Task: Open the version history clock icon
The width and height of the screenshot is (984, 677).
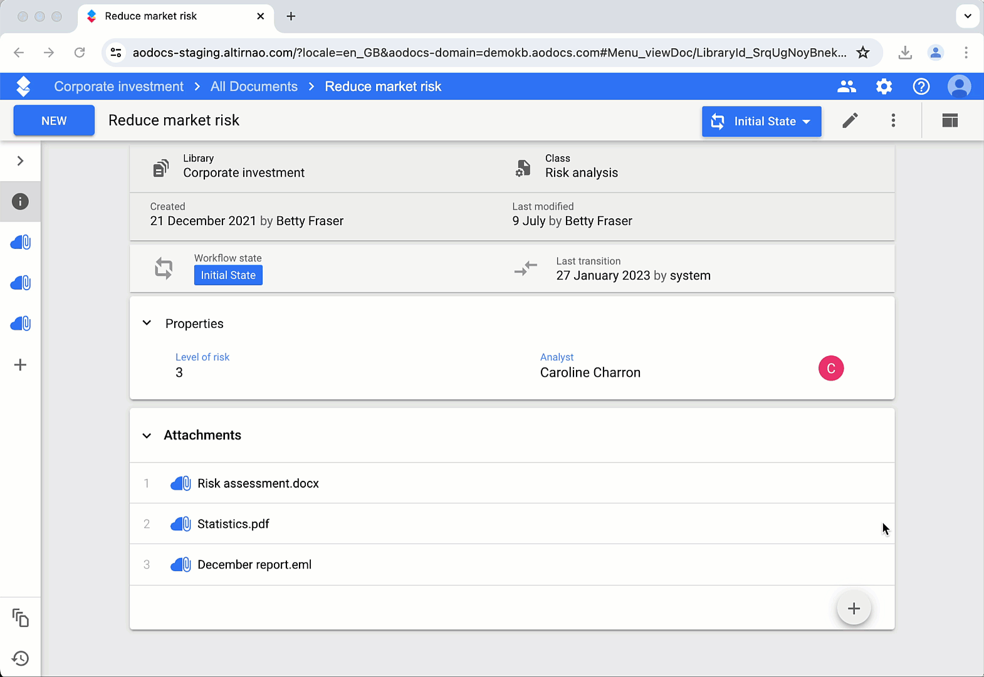Action: click(x=21, y=658)
